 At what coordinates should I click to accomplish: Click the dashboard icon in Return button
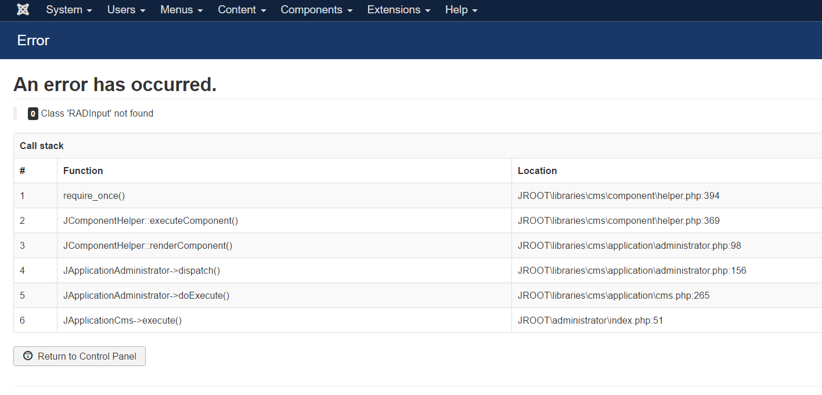[28, 356]
